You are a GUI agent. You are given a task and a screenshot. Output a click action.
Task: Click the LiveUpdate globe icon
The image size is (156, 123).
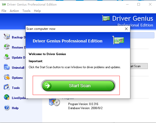tap(7, 97)
